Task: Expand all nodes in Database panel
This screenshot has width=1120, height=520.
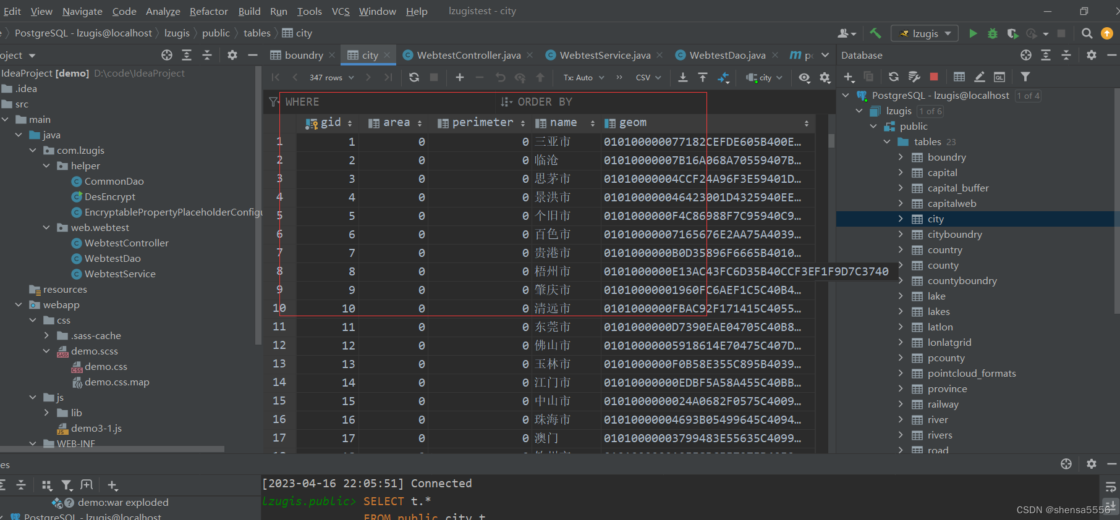Action: click(x=1046, y=55)
